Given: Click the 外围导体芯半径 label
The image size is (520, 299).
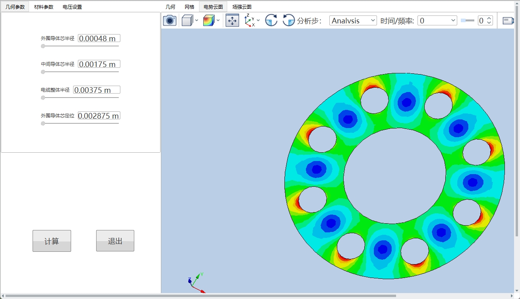Looking at the screenshot, I should pyautogui.click(x=58, y=38).
